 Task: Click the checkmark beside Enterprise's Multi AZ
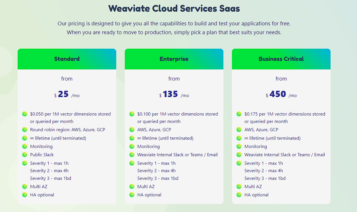[x=132, y=186]
